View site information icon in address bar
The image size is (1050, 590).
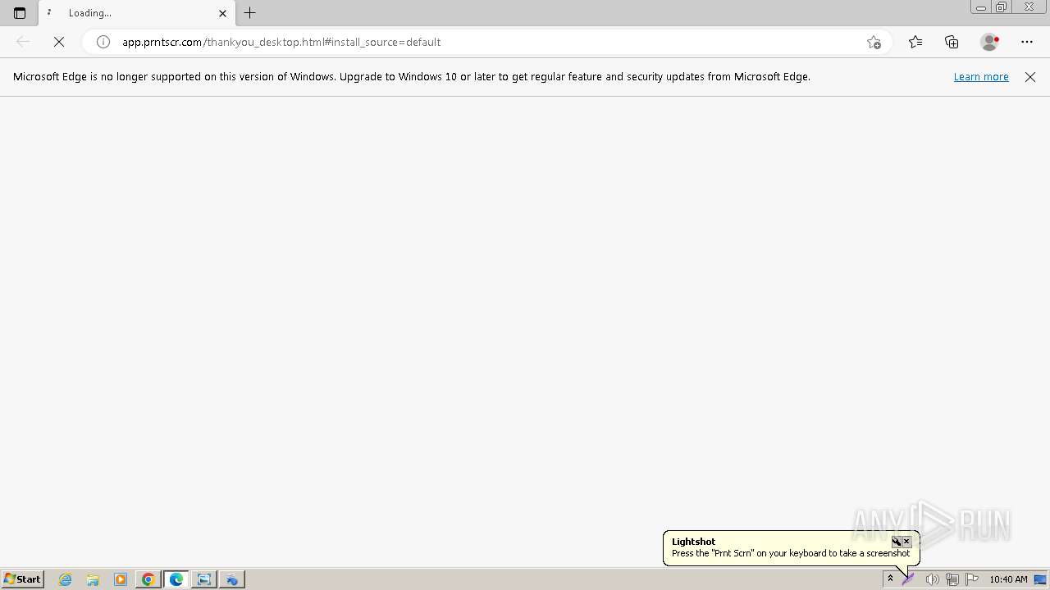pos(103,42)
